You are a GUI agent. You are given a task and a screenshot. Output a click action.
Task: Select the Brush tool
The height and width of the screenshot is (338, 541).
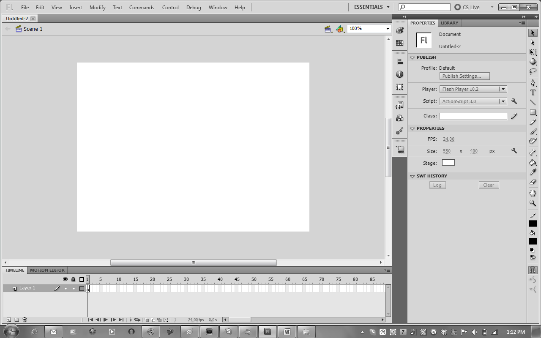(533, 131)
